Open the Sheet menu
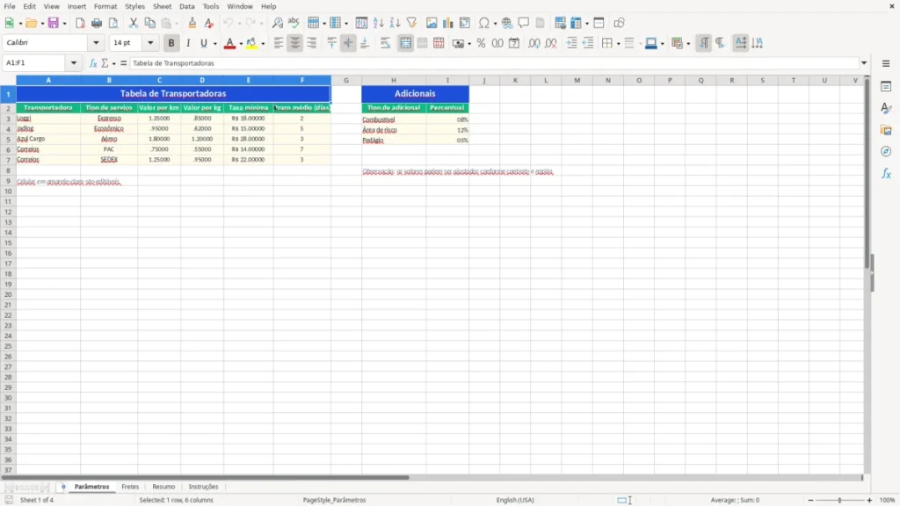 click(x=162, y=6)
